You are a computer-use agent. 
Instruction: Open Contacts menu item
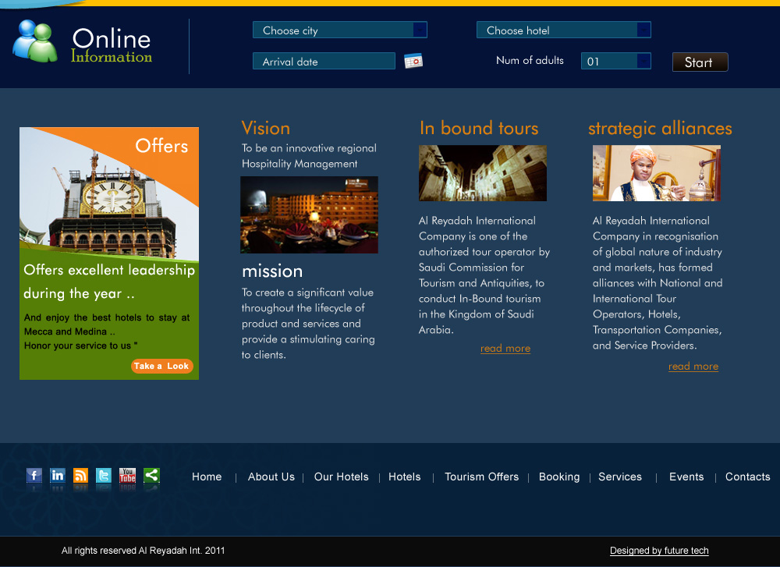(x=748, y=477)
